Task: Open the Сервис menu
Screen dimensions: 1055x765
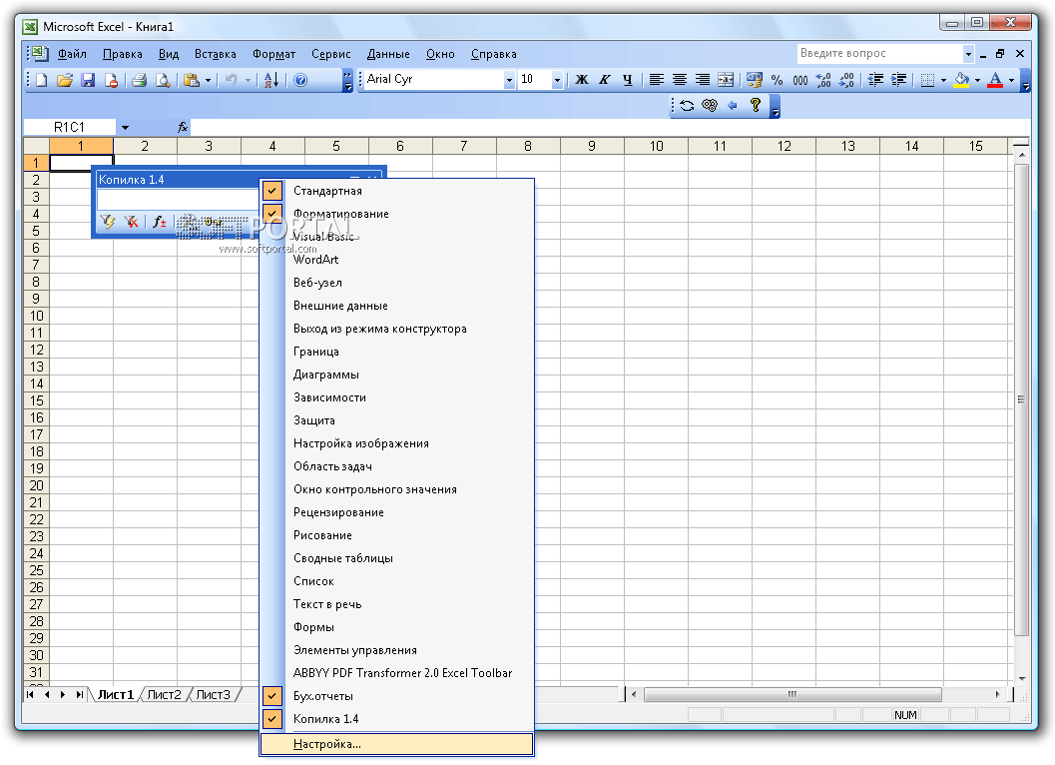Action: pyautogui.click(x=331, y=54)
